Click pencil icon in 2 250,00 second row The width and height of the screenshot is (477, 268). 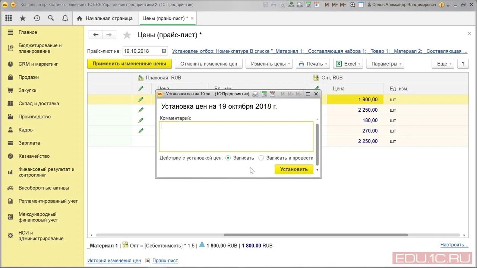tap(140, 110)
